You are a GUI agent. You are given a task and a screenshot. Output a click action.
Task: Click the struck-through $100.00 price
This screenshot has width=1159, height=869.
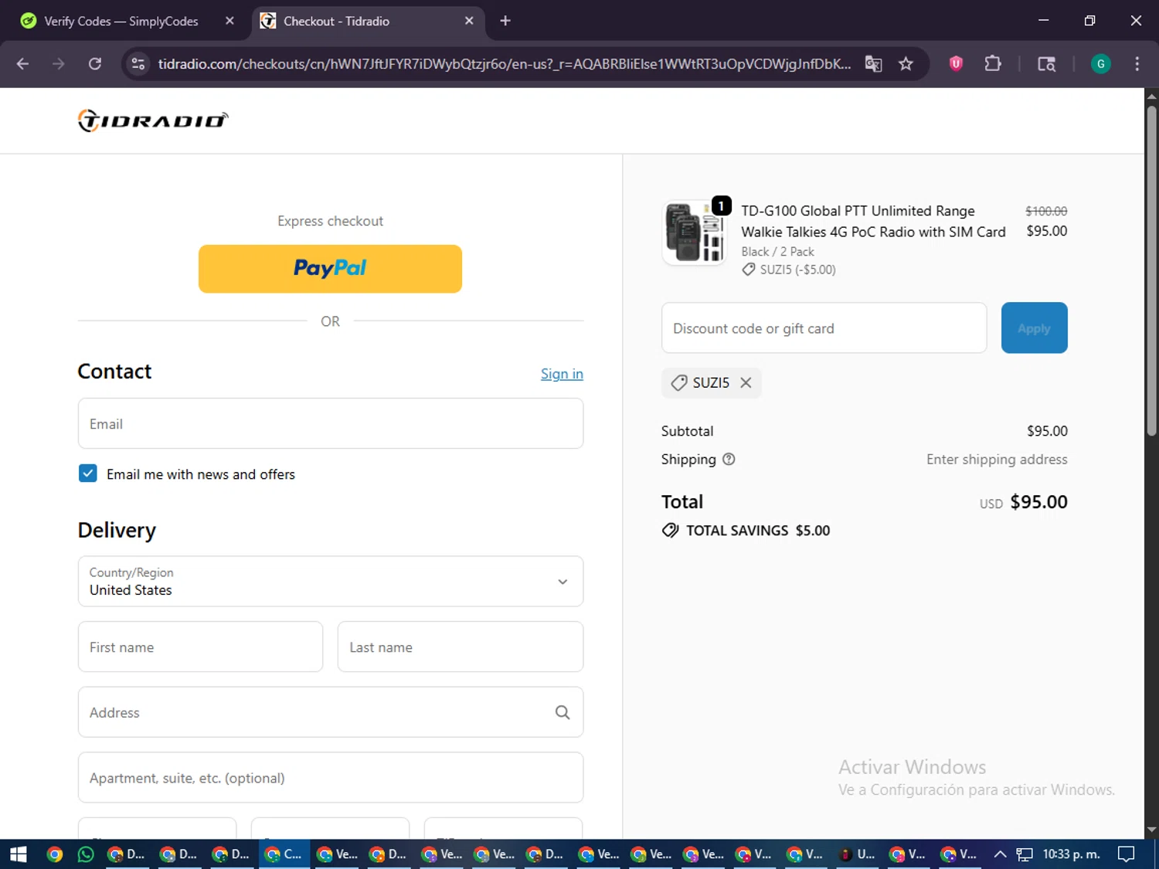pyautogui.click(x=1046, y=211)
